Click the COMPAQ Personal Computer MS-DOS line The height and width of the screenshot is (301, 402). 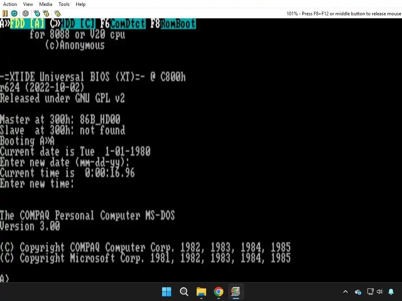pyautogui.click(x=88, y=216)
